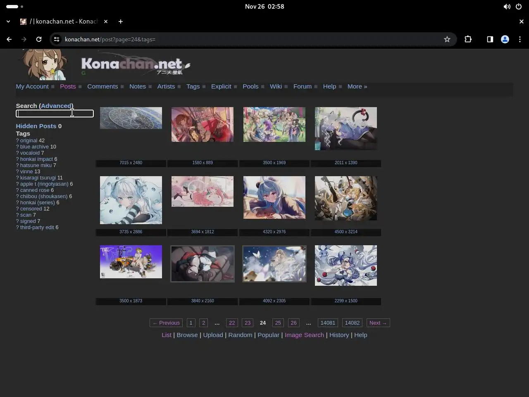The image size is (529, 397).
Task: Click the browser address bar URL
Action: click(110, 39)
